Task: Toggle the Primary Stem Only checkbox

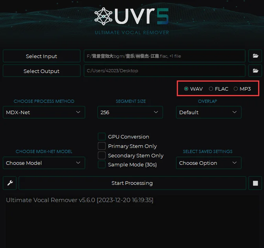Action: pos(102,146)
